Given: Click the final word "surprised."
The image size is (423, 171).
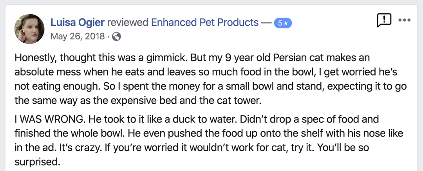Looking at the screenshot, I should click(x=38, y=162).
